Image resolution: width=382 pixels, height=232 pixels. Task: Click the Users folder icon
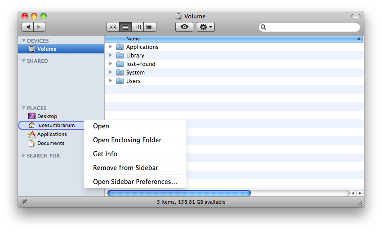(x=120, y=81)
